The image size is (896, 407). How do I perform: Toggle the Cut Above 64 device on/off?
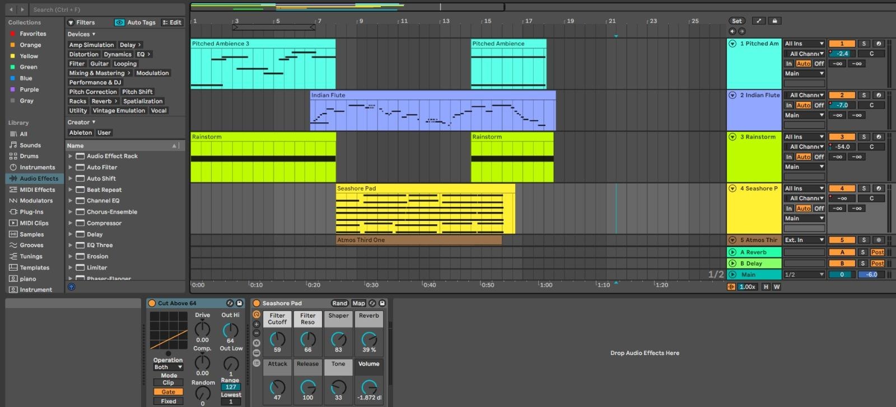[152, 303]
